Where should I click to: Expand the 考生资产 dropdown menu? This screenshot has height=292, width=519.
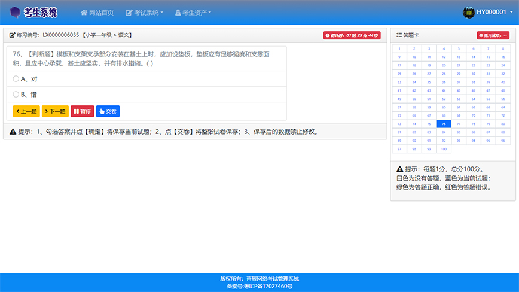point(194,13)
